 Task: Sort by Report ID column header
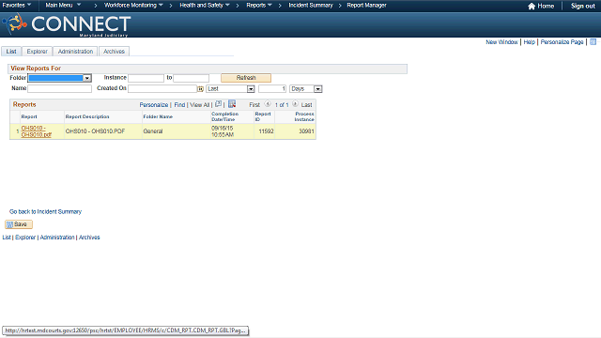(x=263, y=116)
